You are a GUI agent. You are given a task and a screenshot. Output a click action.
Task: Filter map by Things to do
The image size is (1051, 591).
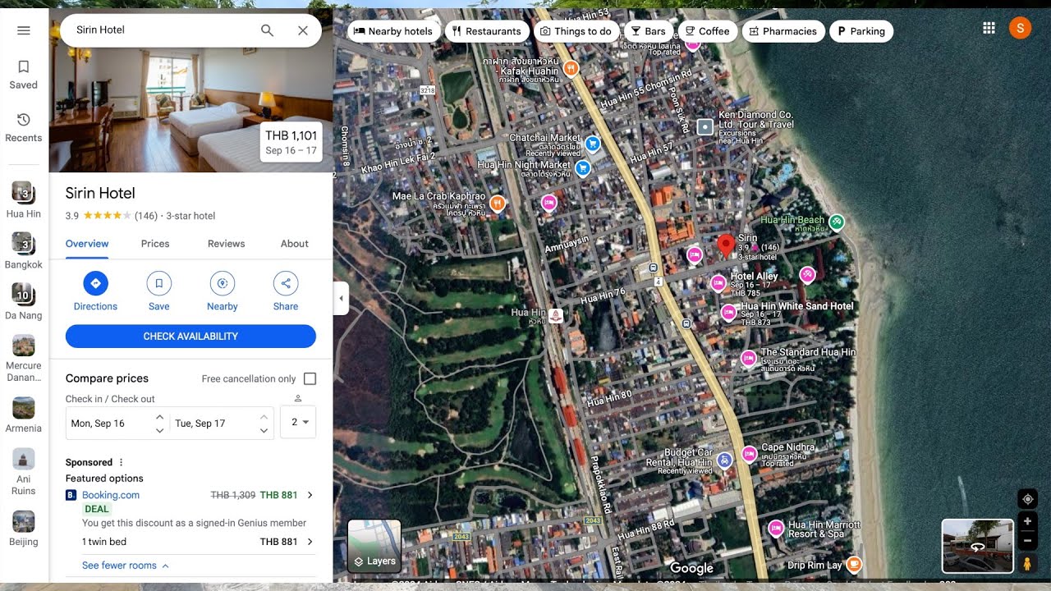[576, 31]
